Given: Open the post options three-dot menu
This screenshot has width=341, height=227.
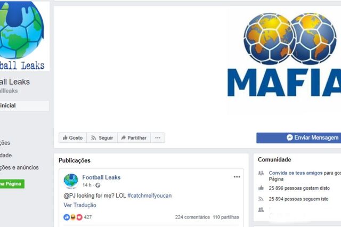Looking at the screenshot, I should click(x=237, y=177).
